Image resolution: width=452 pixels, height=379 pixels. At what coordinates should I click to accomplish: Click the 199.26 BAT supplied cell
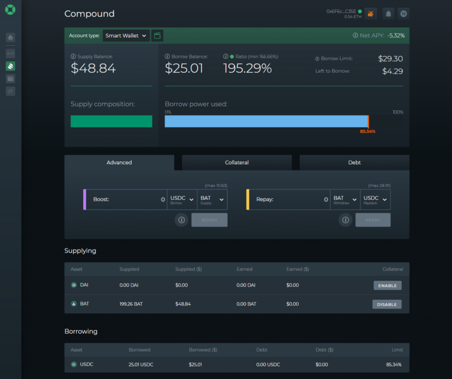[131, 304]
